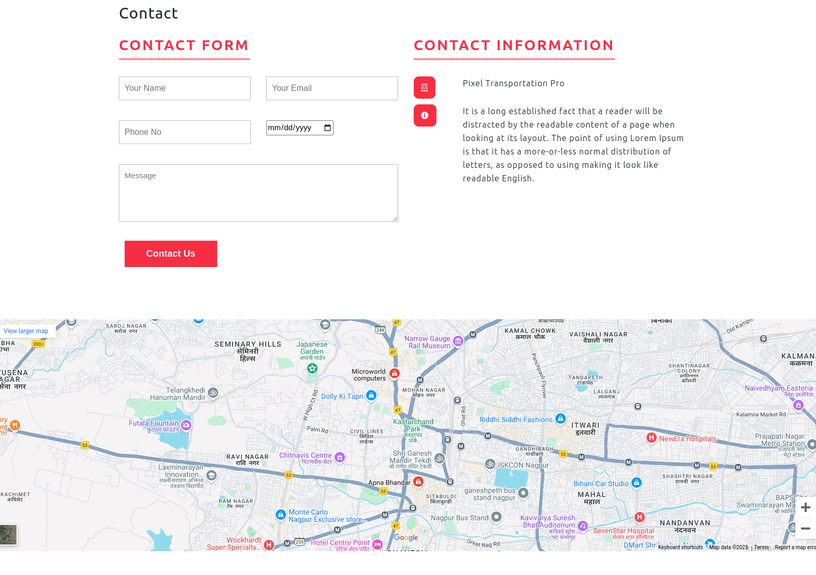Select SevenStar Hospital H marker
The width and height of the screenshot is (816, 575).
(640, 517)
